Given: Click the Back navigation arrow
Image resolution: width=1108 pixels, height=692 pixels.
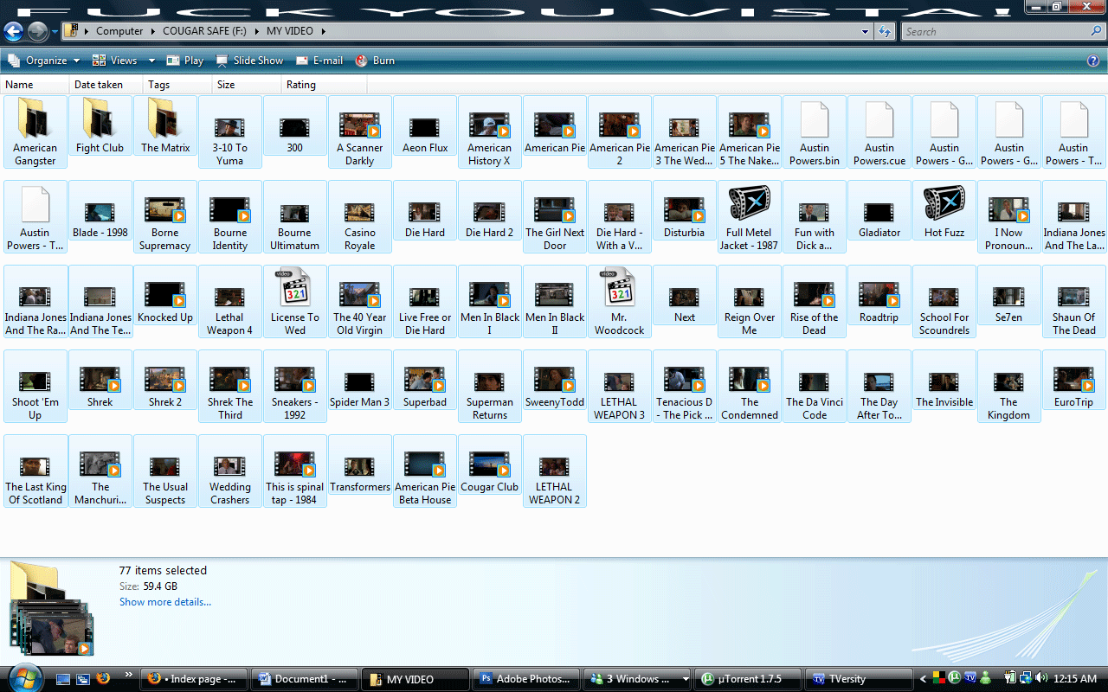Looking at the screenshot, I should point(13,32).
